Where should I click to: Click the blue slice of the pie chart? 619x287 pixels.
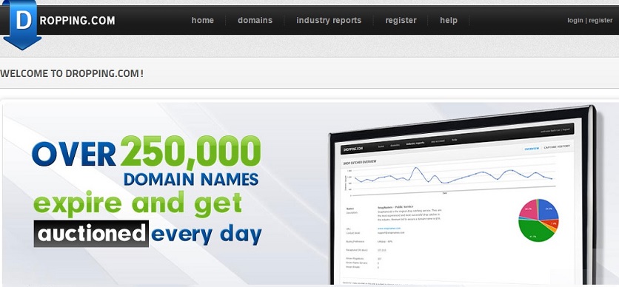tap(549, 209)
